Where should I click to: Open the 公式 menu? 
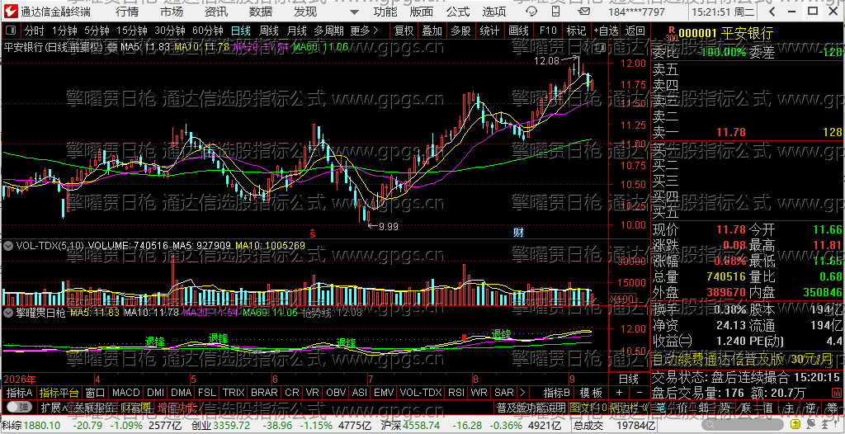coord(457,12)
